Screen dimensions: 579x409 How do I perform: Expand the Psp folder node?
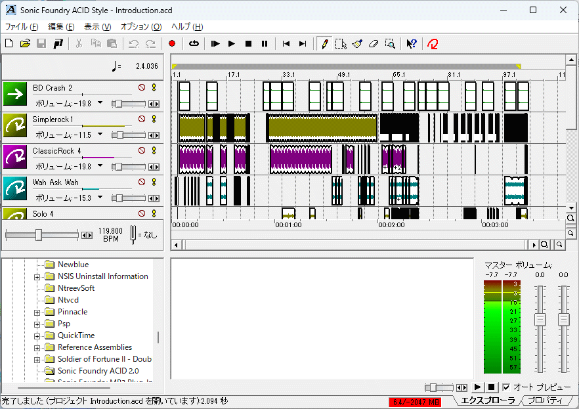[x=37, y=324]
